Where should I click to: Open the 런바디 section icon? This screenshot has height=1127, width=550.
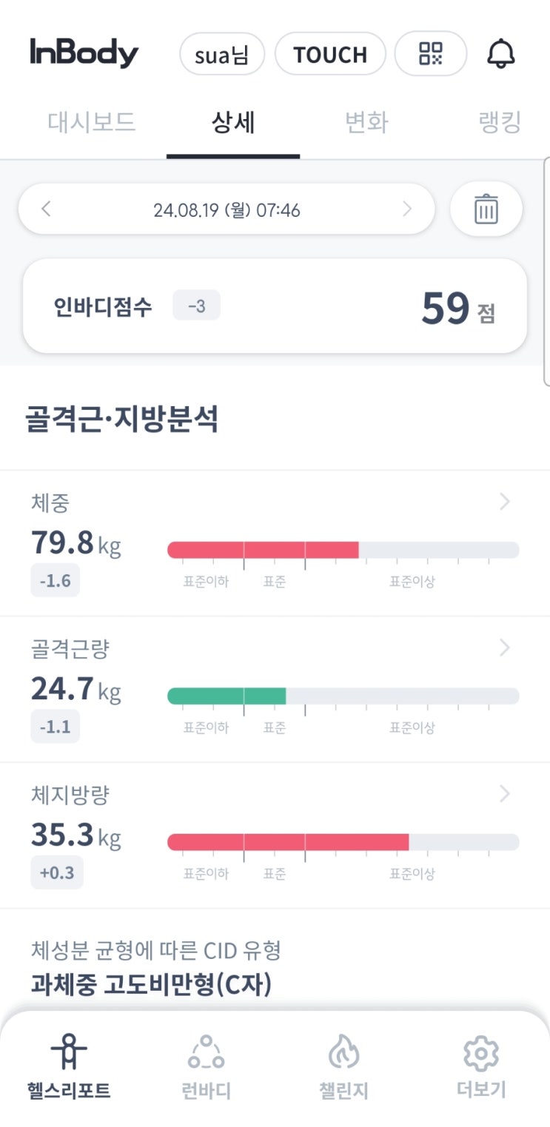(x=206, y=1051)
